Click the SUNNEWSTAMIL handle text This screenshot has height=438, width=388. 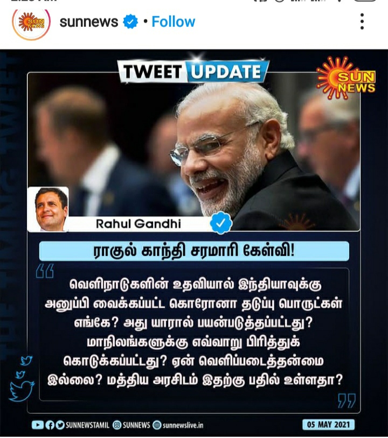pyautogui.click(x=87, y=425)
